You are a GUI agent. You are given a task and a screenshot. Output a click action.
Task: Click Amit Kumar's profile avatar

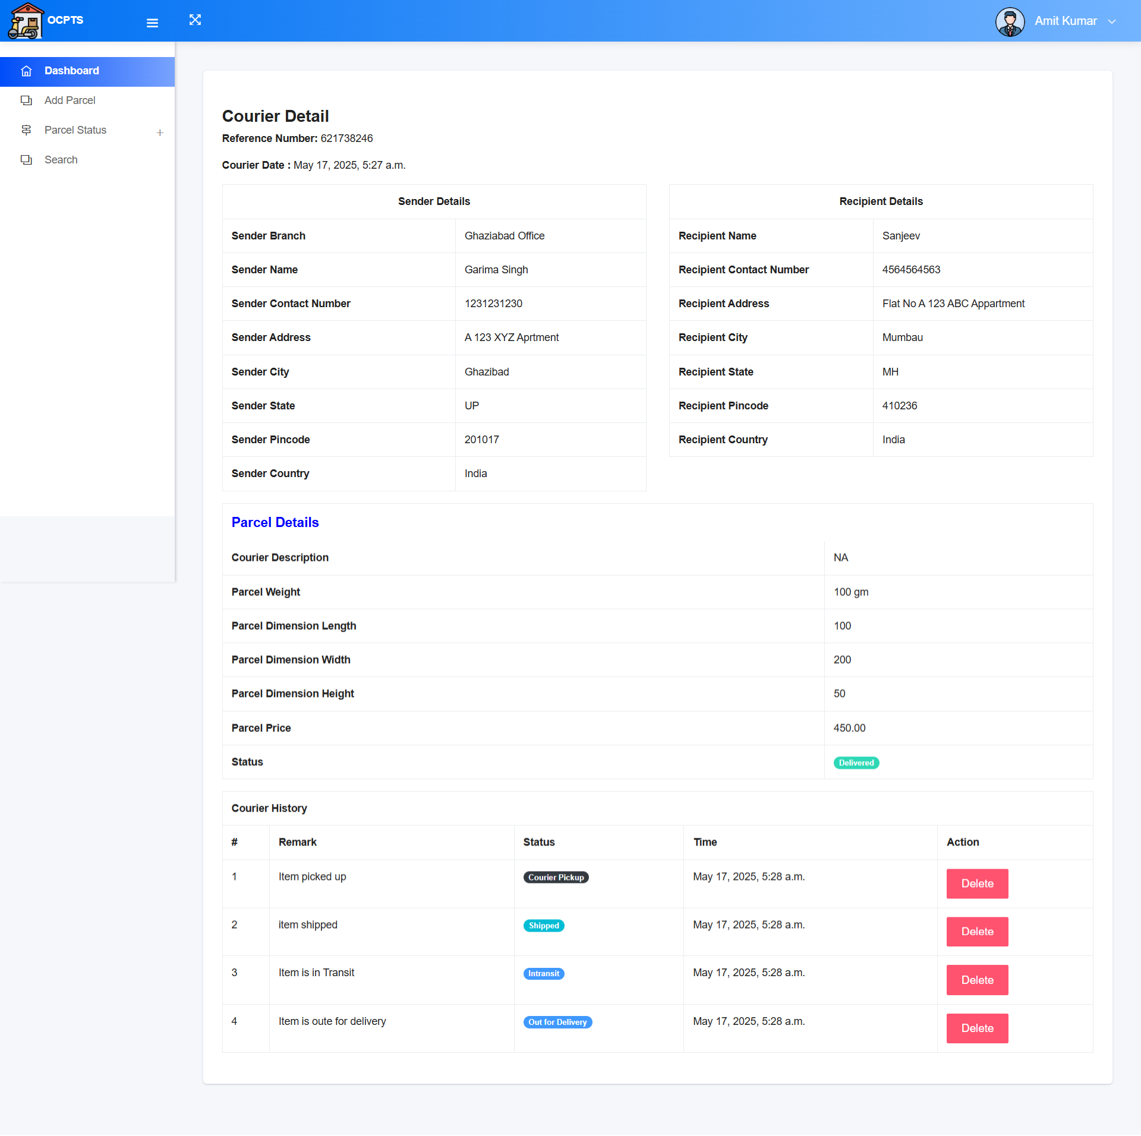(x=1010, y=21)
